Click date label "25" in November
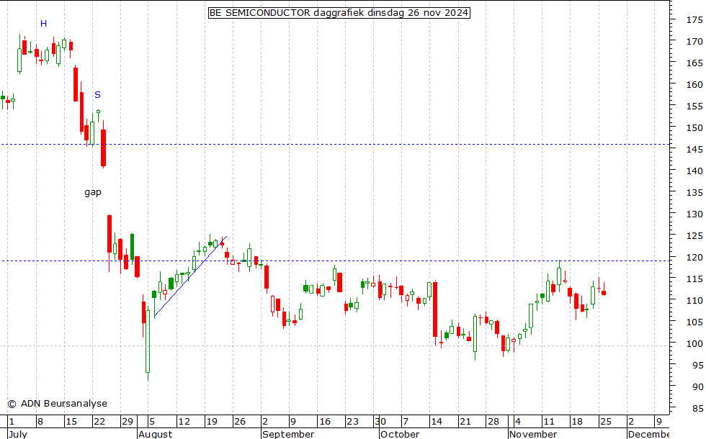This screenshot has height=439, width=706. coord(606,422)
